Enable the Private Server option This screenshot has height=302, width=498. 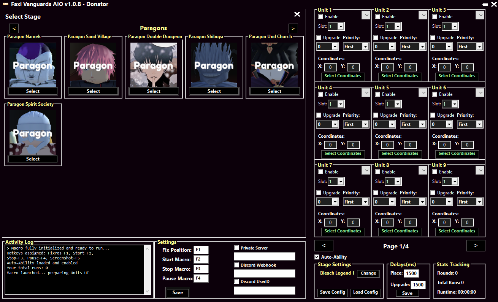tap(236, 248)
